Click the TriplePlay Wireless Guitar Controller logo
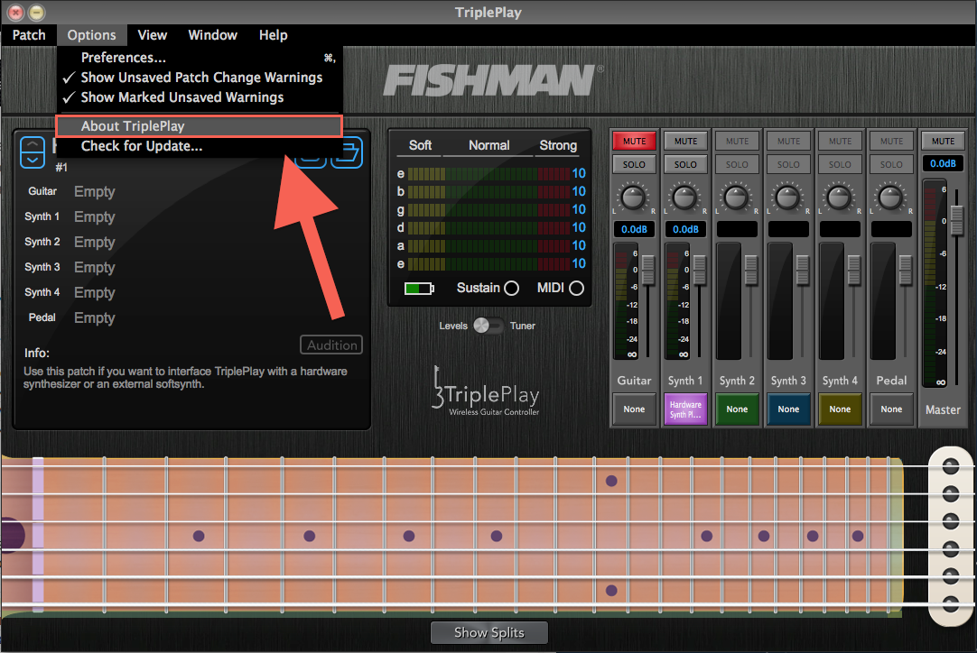 pyautogui.click(x=486, y=391)
